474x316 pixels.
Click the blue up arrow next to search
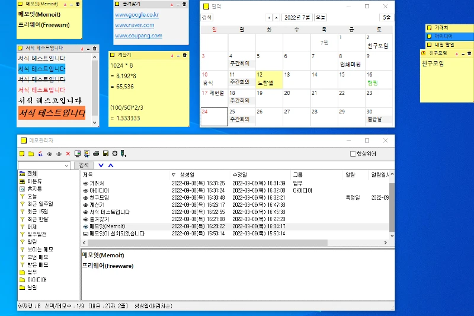[110, 165]
